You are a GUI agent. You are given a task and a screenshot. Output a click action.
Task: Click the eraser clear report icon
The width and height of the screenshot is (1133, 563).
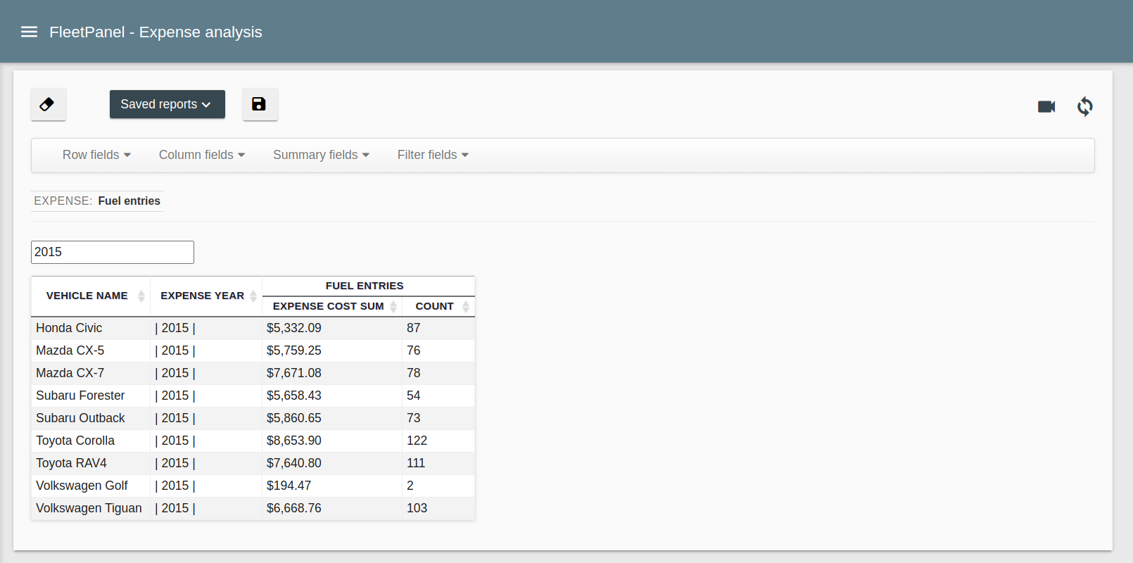(48, 104)
